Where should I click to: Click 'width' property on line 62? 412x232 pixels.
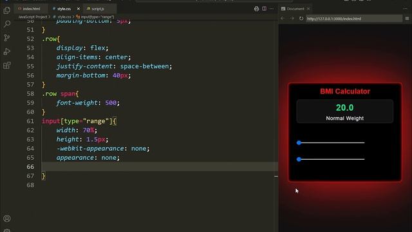click(x=66, y=130)
